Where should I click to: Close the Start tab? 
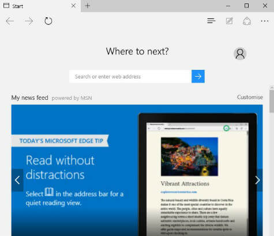[73, 6]
